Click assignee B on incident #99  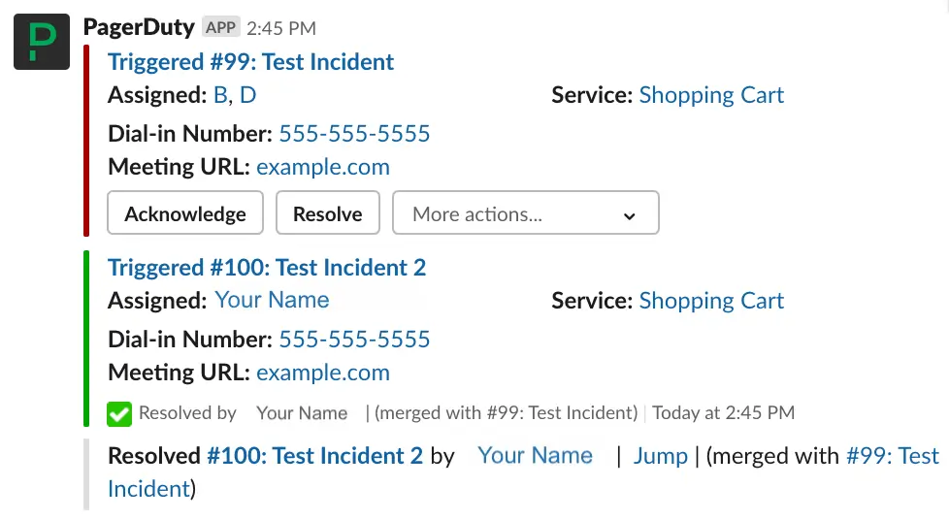point(220,95)
